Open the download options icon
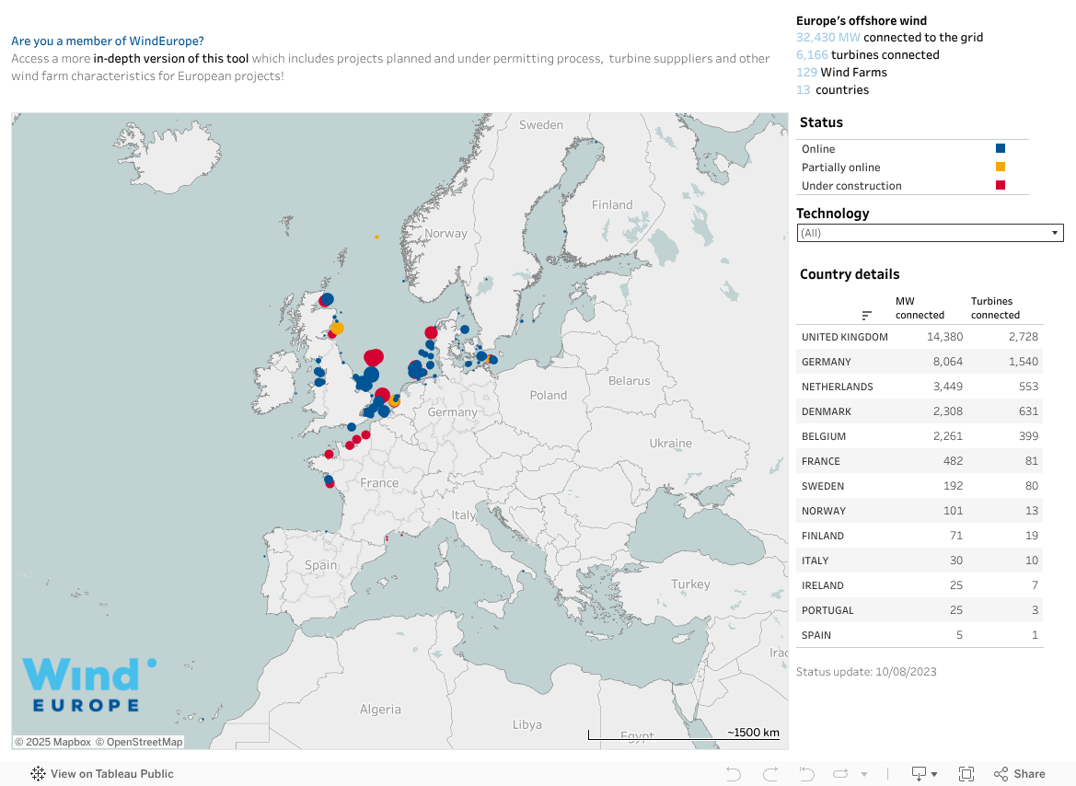 [x=924, y=774]
